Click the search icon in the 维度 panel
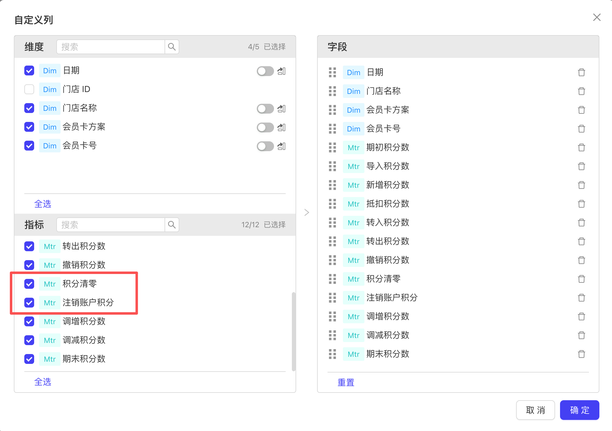612x431 pixels. (172, 47)
